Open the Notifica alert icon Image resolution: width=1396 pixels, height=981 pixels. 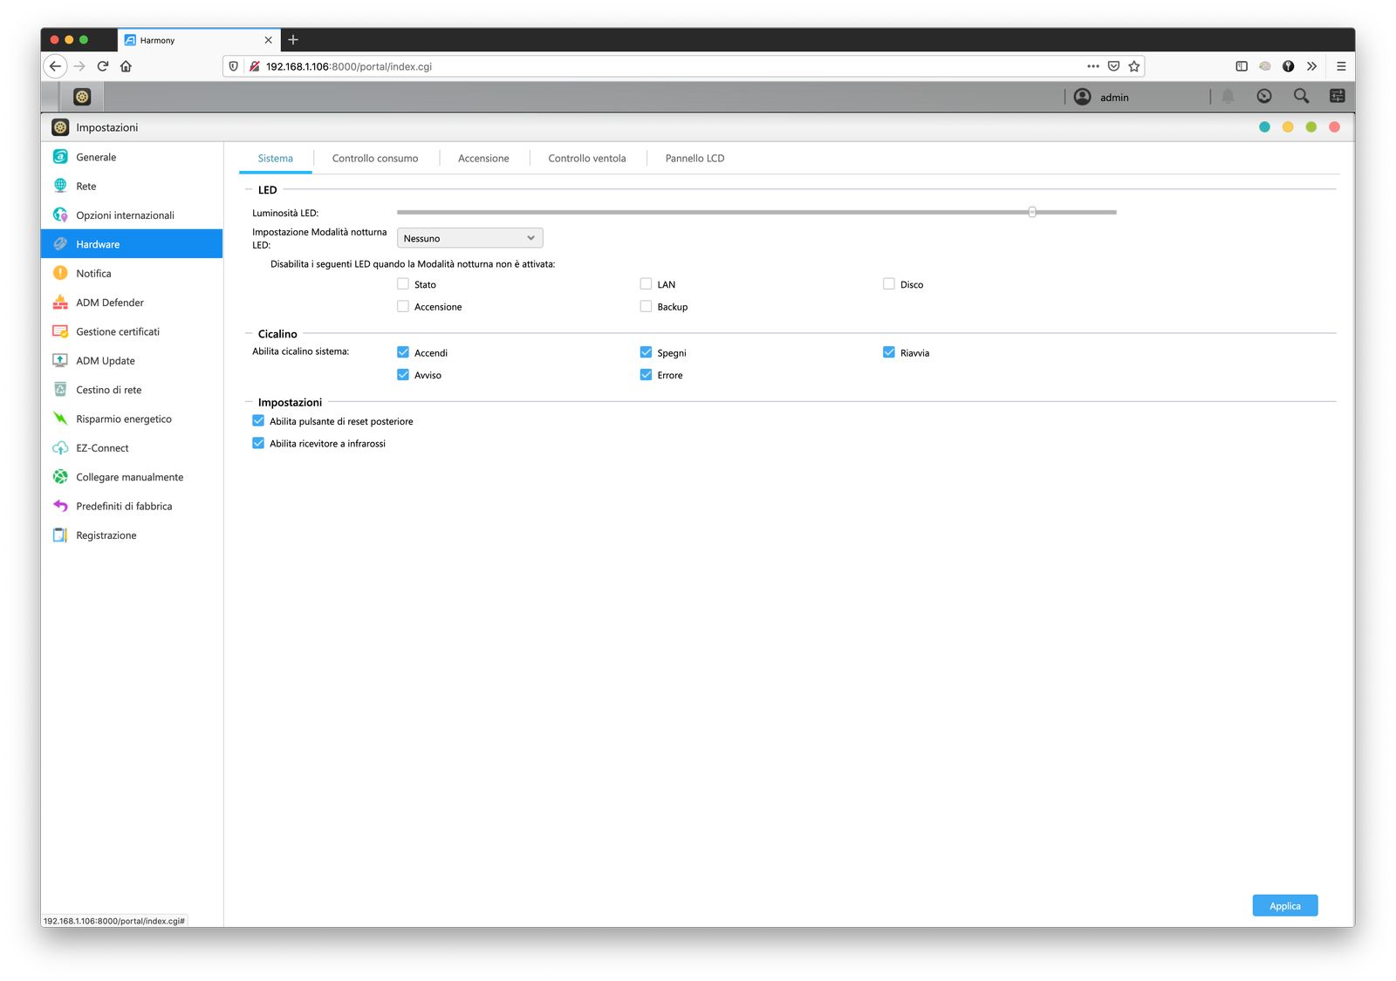(60, 273)
